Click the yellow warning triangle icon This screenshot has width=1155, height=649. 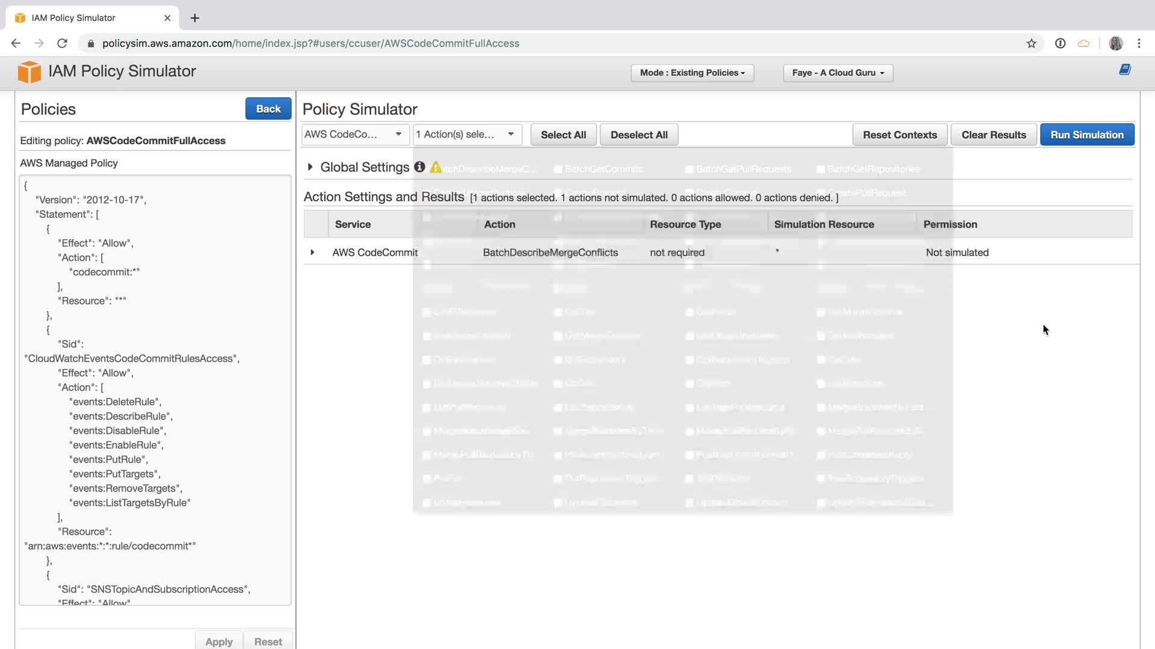point(435,167)
